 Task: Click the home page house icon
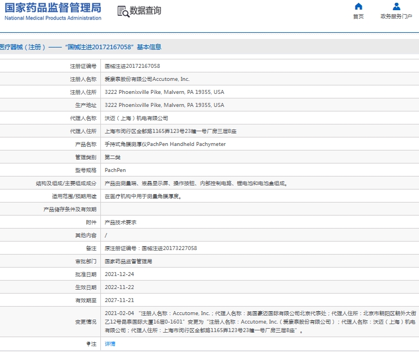pos(358,6)
